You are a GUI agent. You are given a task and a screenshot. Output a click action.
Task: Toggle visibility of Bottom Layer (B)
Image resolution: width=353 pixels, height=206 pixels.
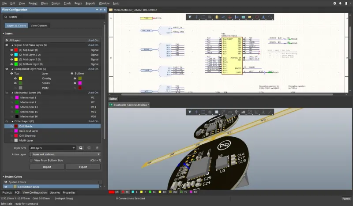(12, 64)
